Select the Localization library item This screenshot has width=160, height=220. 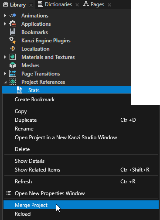tap(35, 49)
